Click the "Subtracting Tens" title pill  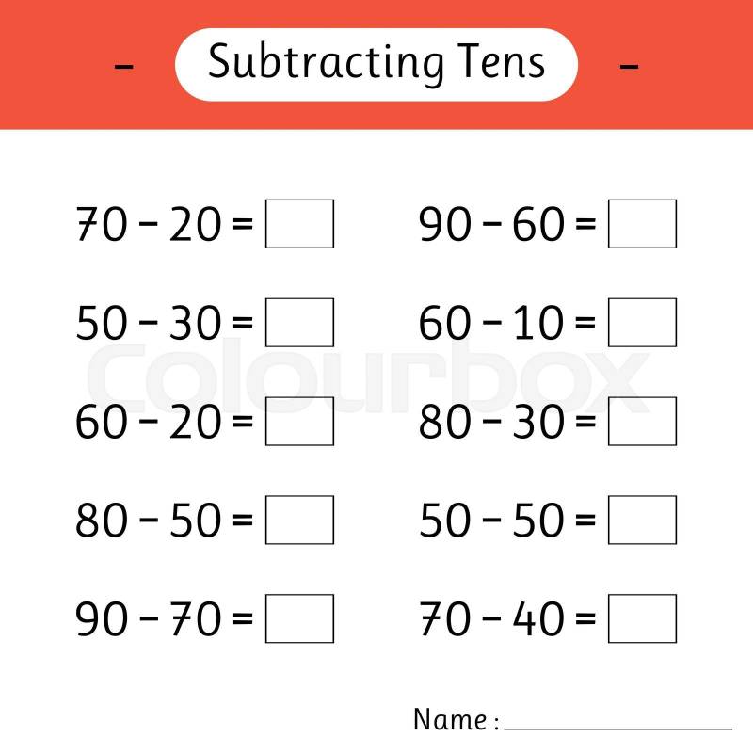tap(376, 64)
